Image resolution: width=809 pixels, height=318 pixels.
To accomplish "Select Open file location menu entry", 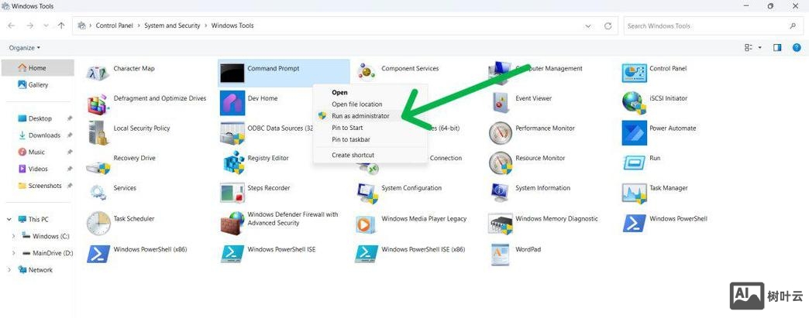I will 356,104.
